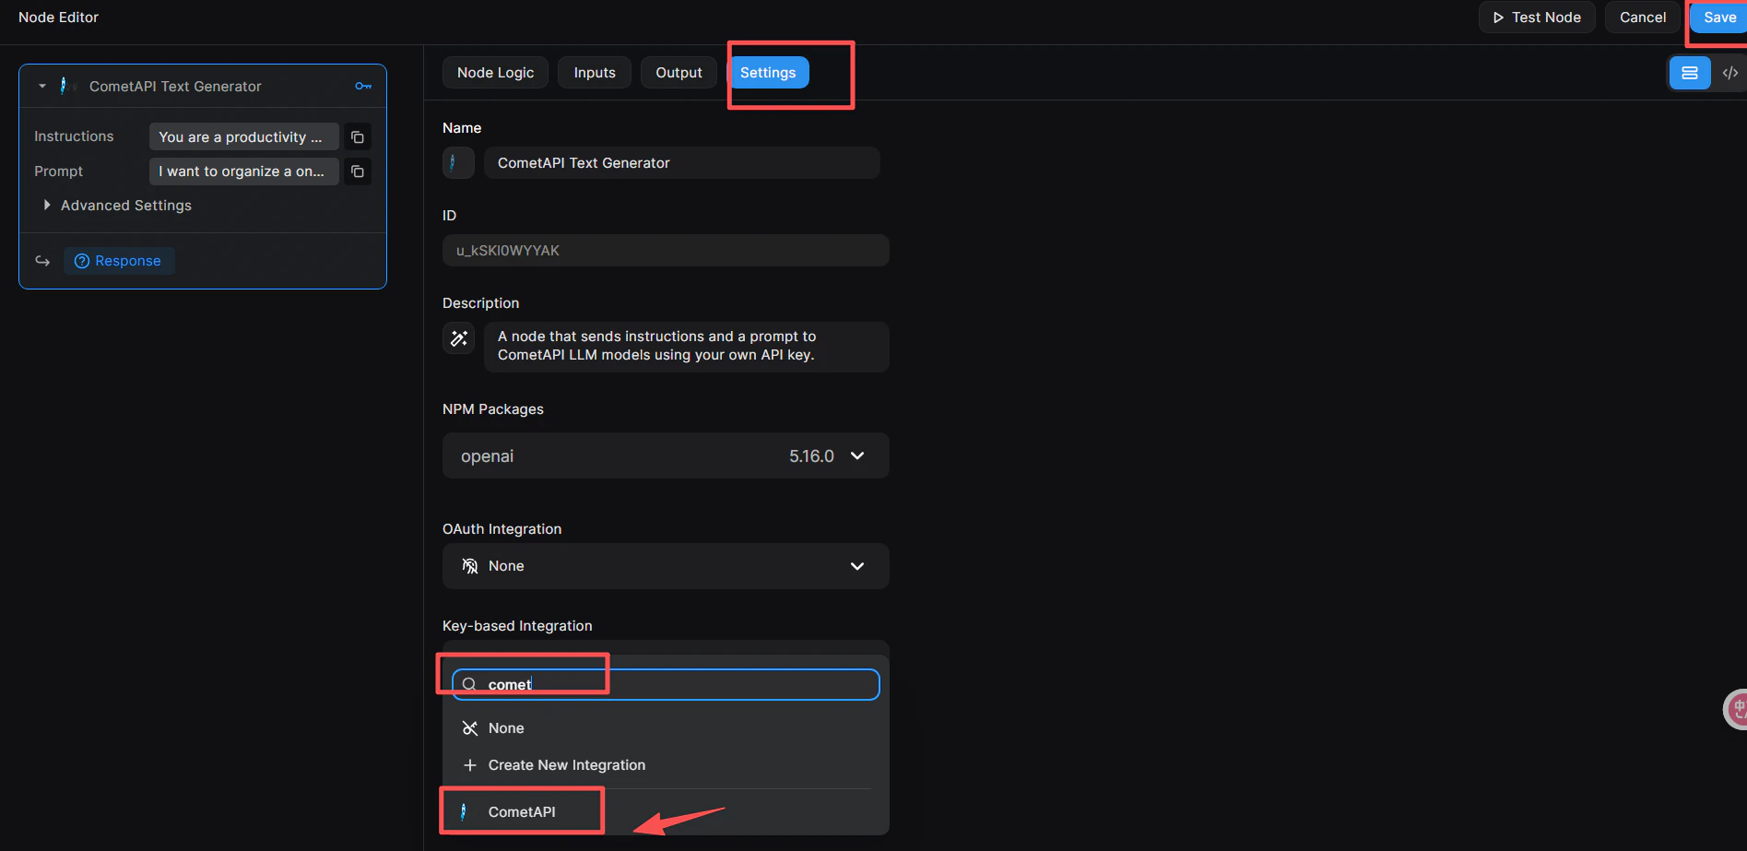Run Test Node
Viewport: 1747px width, 851px height.
1536,17
